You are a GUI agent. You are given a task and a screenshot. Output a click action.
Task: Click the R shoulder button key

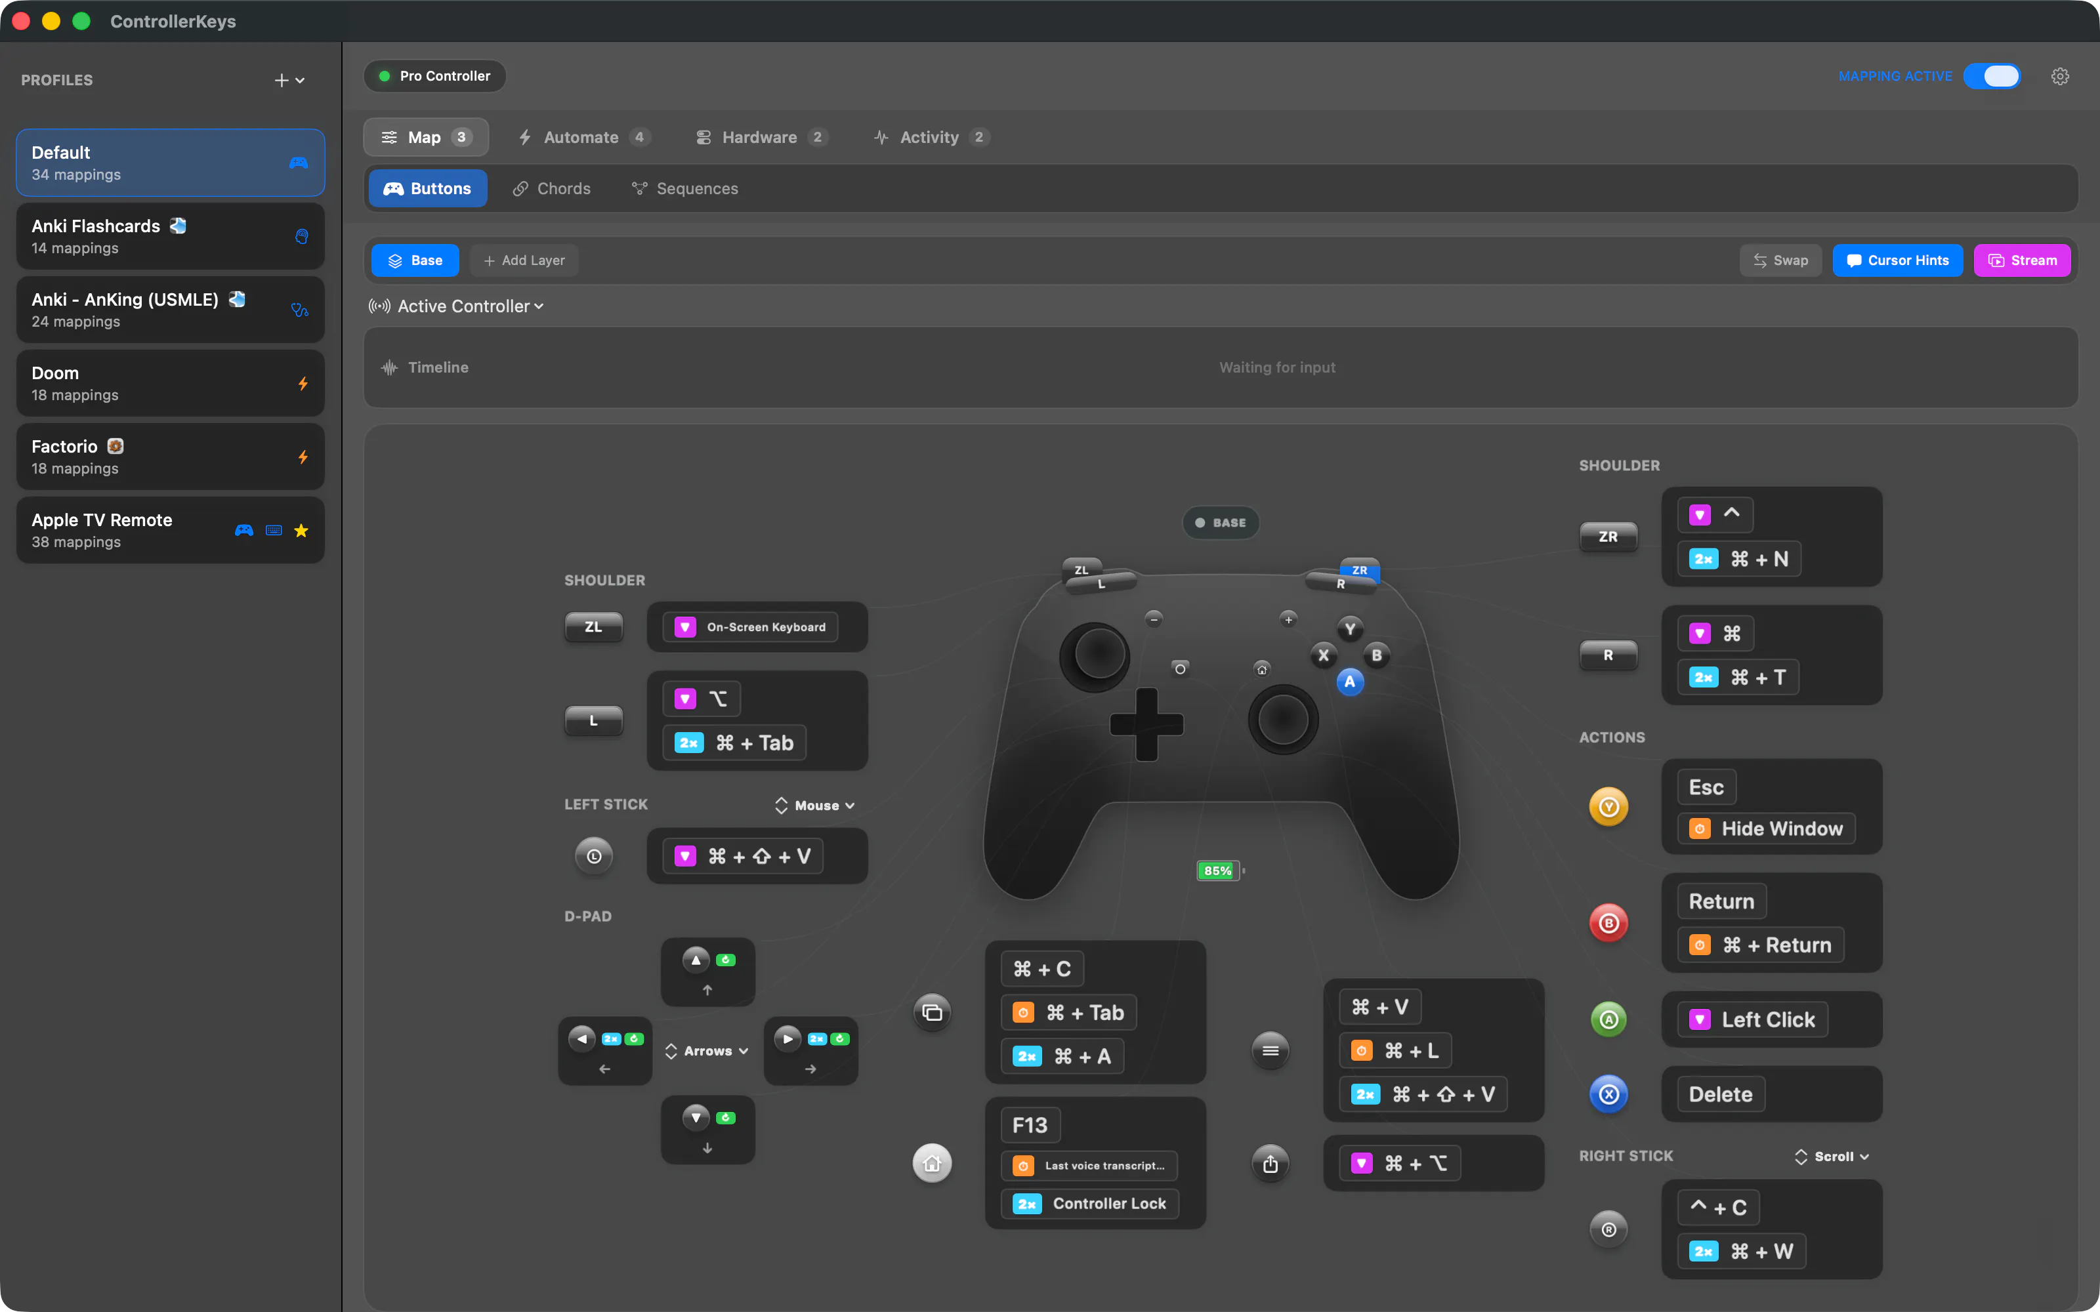pos(1608,655)
